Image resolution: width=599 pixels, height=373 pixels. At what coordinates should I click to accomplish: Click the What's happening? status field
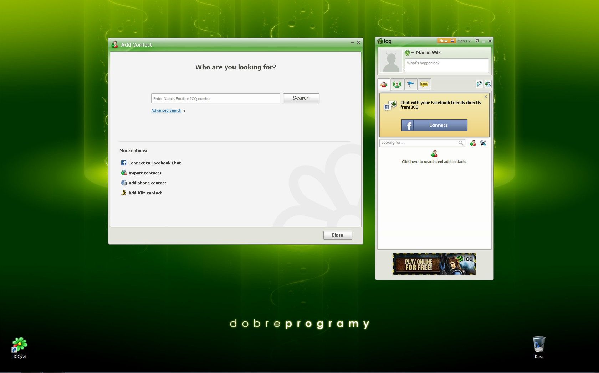pyautogui.click(x=447, y=65)
